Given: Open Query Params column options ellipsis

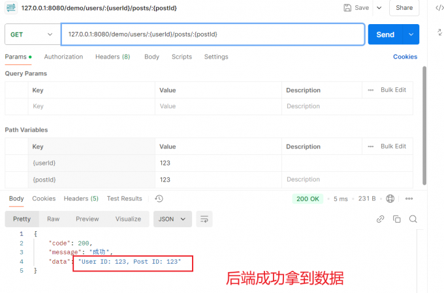Looking at the screenshot, I should (x=371, y=90).
